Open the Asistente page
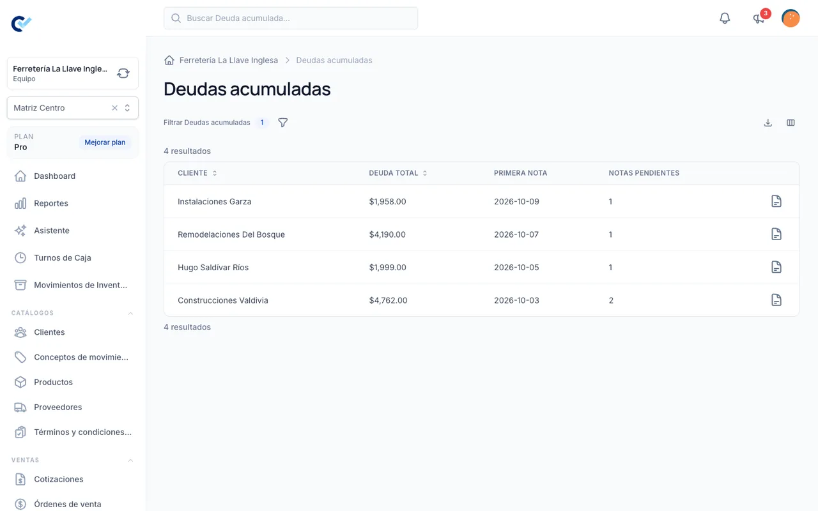The height and width of the screenshot is (511, 818). point(73,231)
